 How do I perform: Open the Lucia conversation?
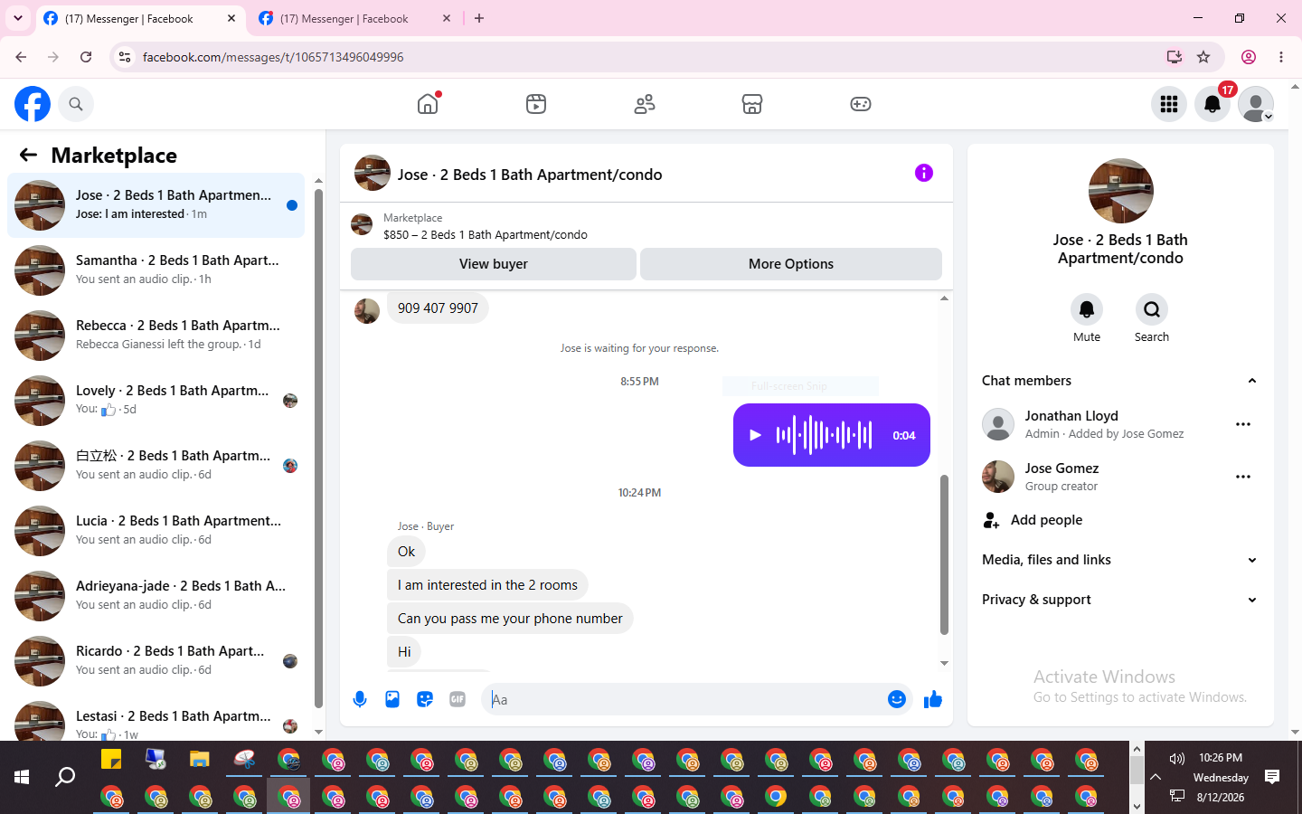tap(156, 531)
